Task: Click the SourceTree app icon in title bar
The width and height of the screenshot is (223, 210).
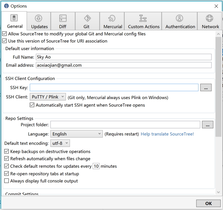Action: [x=6, y=6]
